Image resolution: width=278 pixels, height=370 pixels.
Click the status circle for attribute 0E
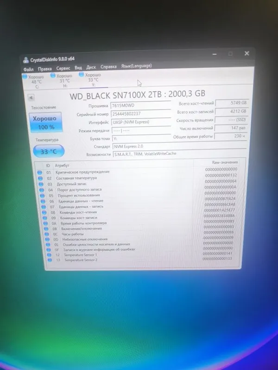coord(48,245)
